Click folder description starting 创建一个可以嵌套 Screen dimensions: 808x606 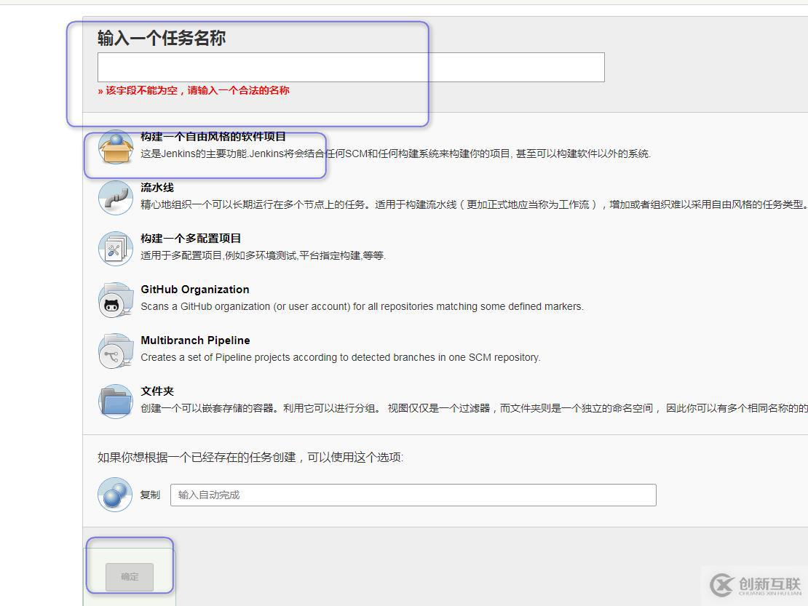click(x=474, y=408)
